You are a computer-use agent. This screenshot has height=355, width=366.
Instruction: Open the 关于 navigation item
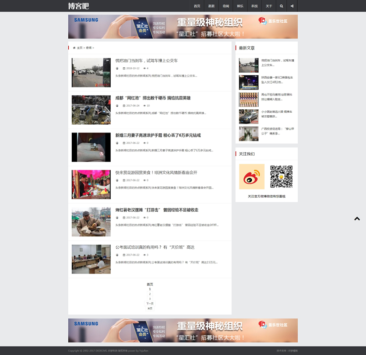pos(269,6)
